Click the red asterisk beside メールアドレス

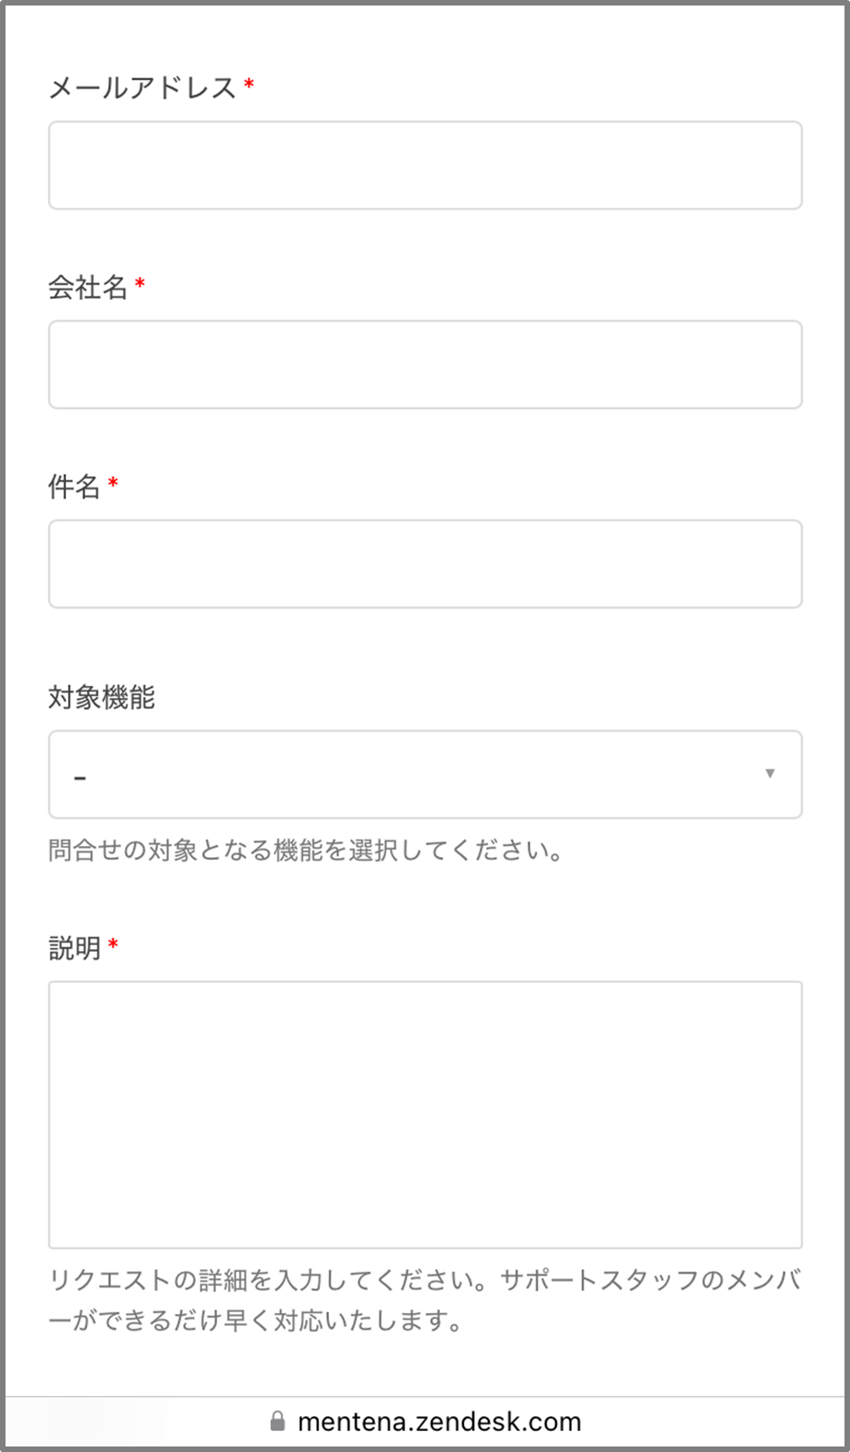[248, 86]
